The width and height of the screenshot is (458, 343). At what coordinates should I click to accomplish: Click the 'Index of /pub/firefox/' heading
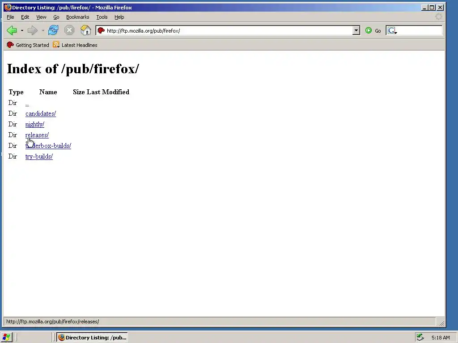(73, 69)
